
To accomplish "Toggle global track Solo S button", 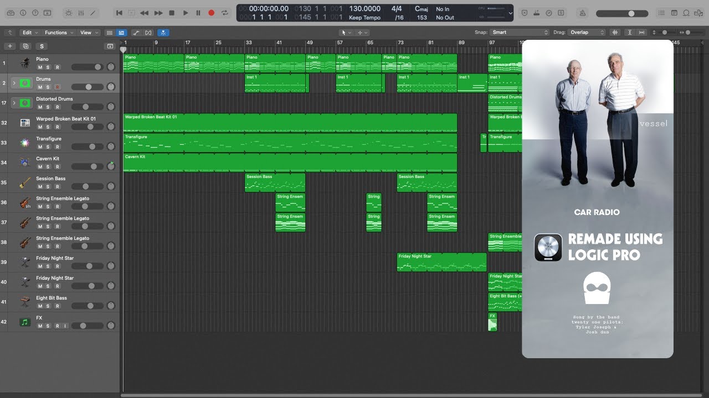I will pos(42,46).
